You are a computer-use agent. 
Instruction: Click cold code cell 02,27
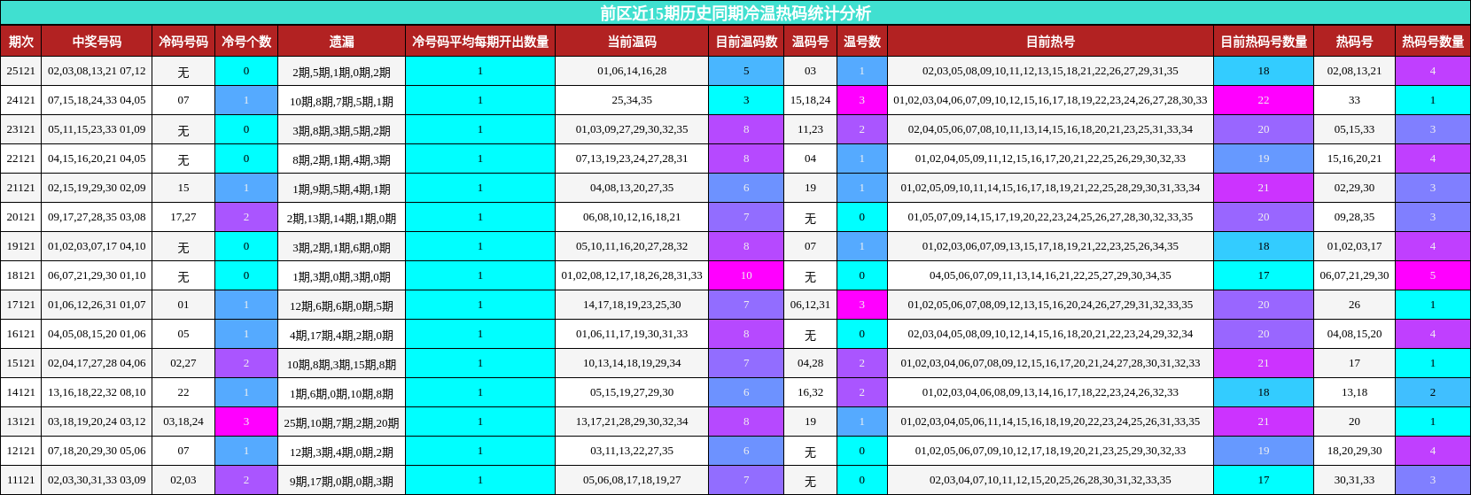(x=183, y=363)
